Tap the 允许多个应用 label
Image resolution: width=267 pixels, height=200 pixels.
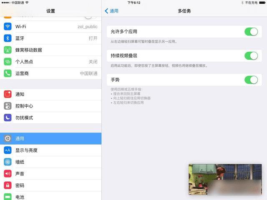[124, 32]
